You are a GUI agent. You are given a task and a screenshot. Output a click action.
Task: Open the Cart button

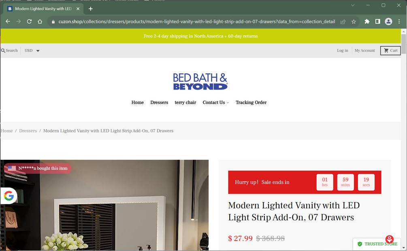coord(390,50)
